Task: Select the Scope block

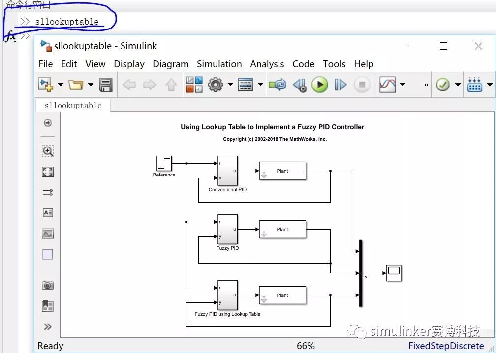Action: tap(394, 273)
